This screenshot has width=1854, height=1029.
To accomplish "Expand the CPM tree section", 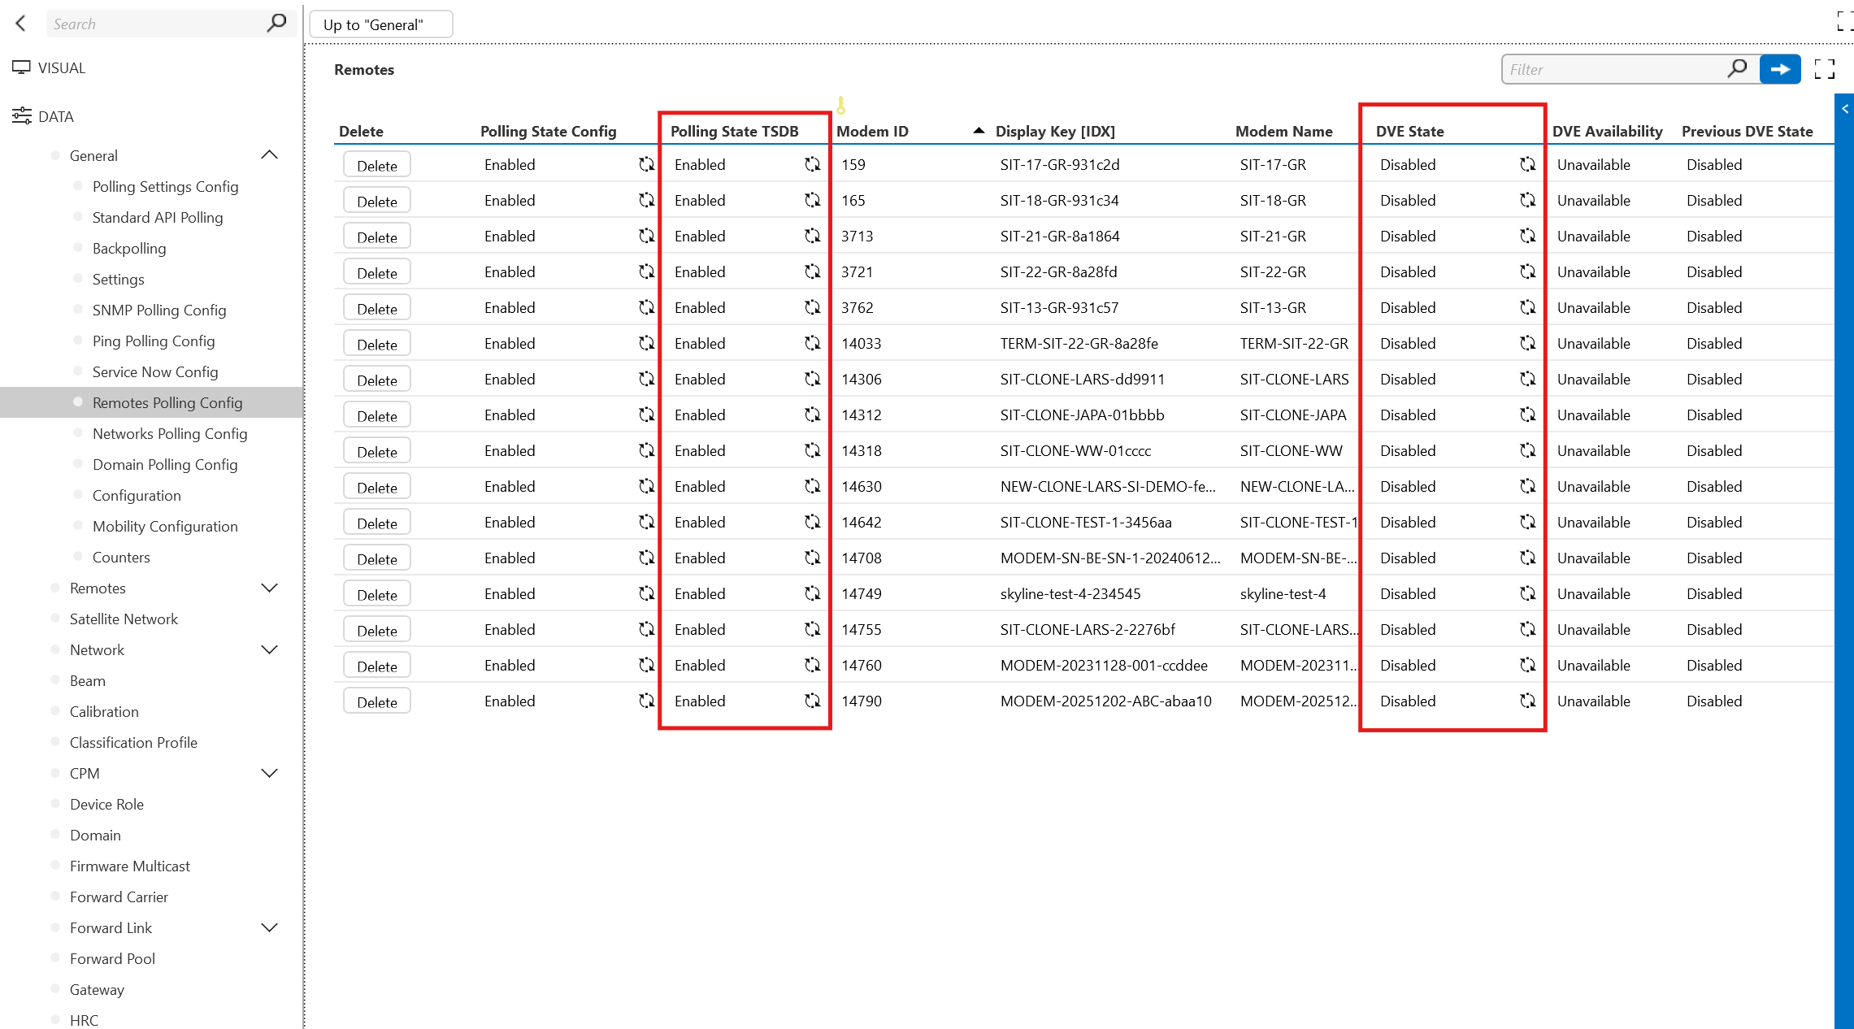I will point(269,773).
